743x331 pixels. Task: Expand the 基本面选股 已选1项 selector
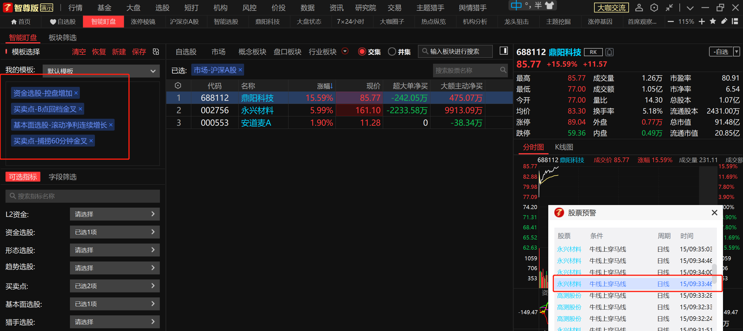tap(115, 304)
